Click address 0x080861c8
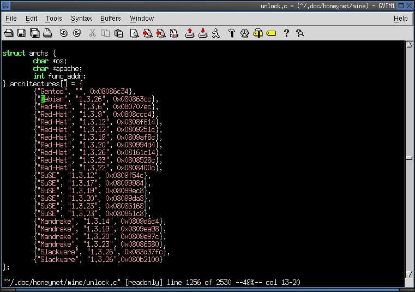The image size is (415, 292). 124,213
